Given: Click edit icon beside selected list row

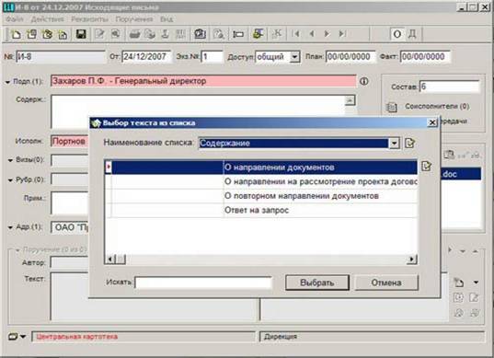Looking at the screenshot, I should coord(426,166).
